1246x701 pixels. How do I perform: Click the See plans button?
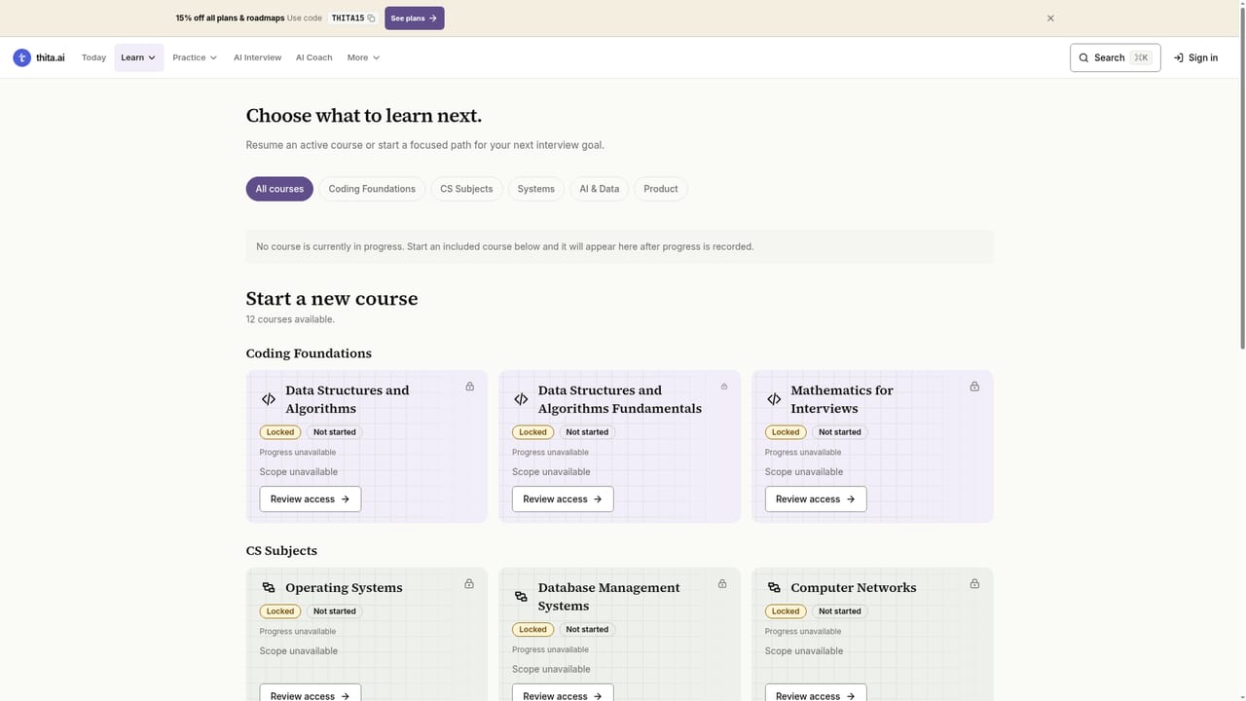point(414,18)
